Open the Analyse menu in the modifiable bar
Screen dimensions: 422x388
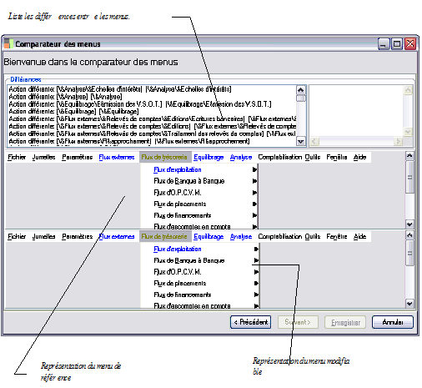(x=241, y=236)
